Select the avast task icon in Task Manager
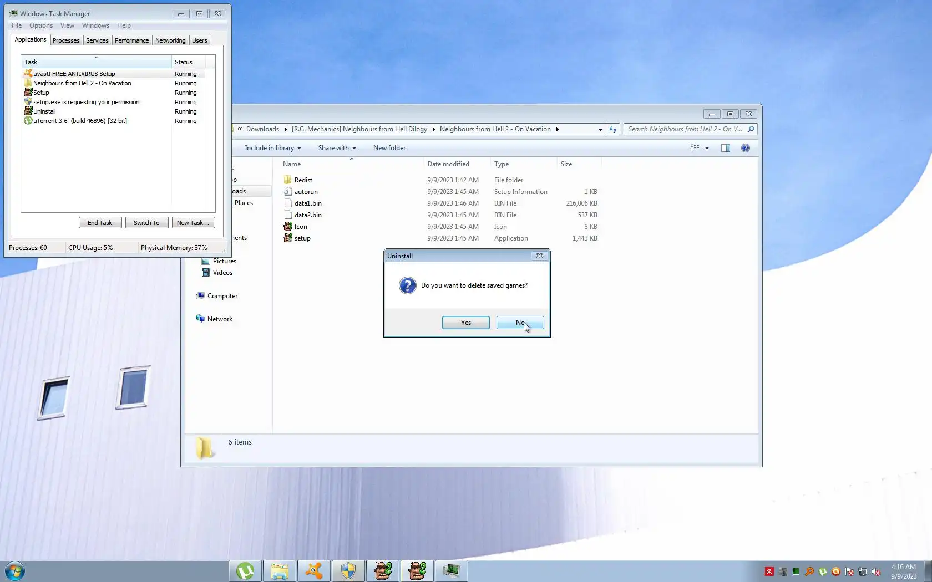 28,74
